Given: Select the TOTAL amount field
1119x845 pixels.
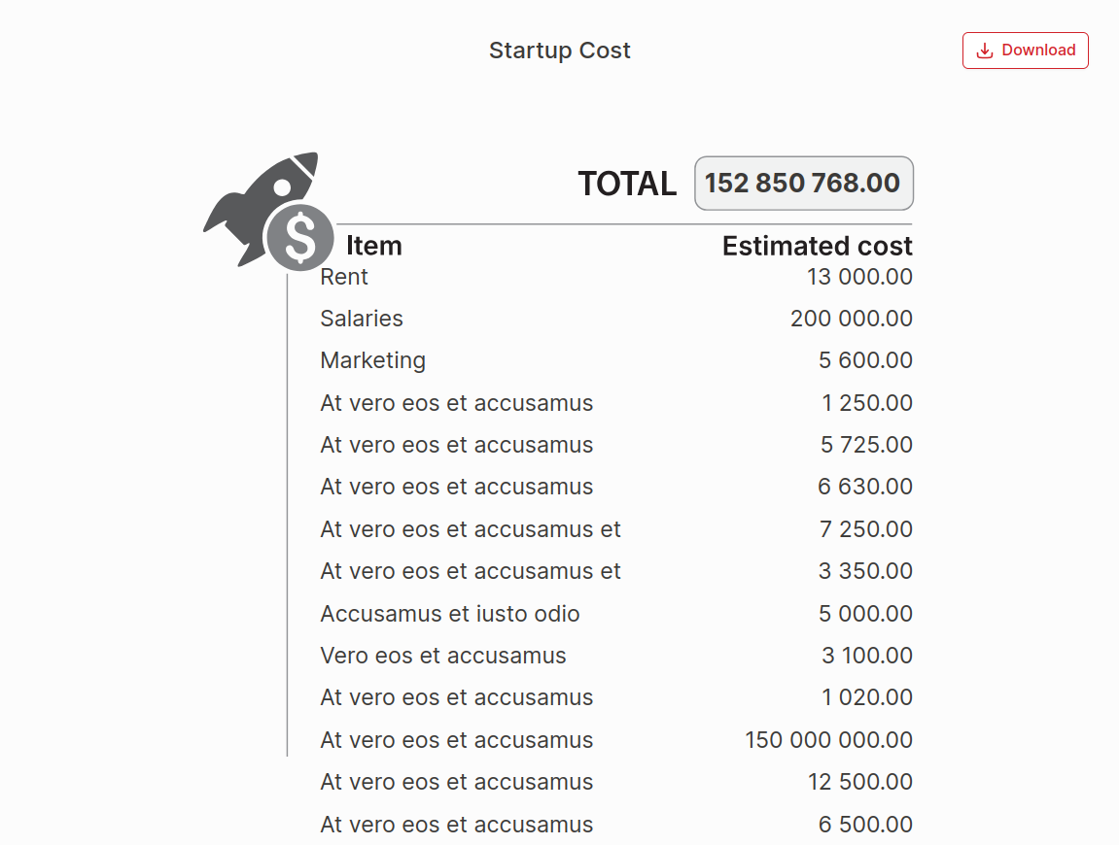Looking at the screenshot, I should pos(803,183).
